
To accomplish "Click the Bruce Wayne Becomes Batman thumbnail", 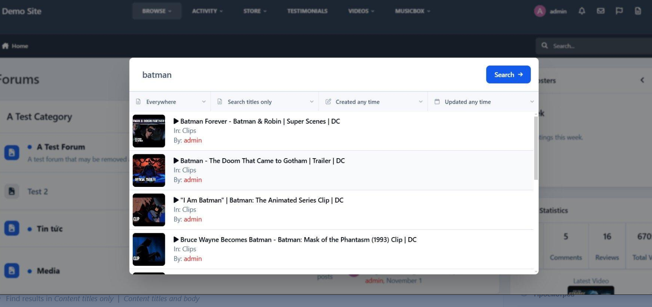I will (x=149, y=249).
